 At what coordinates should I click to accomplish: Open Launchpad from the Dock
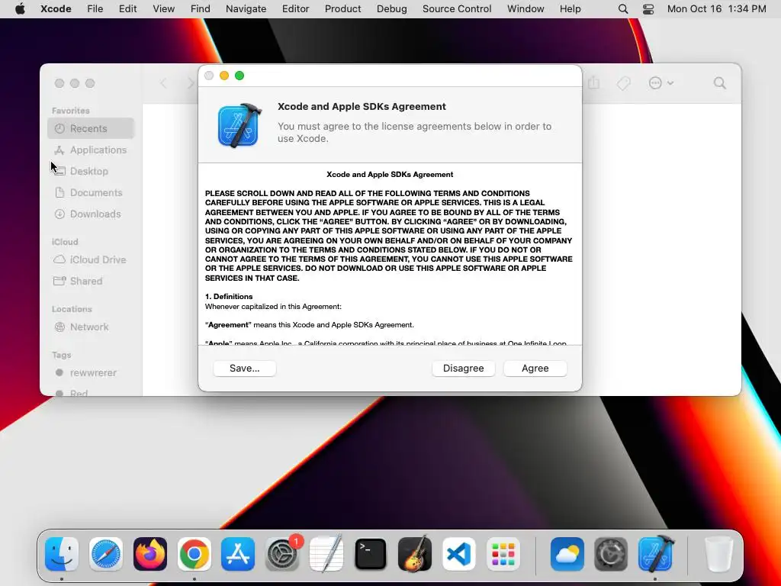(x=503, y=554)
